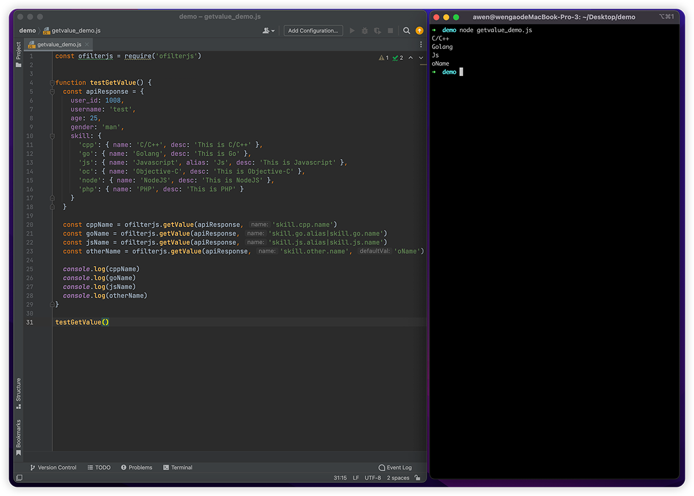Click the warnings indicator in editor corner
The image size is (694, 496).
[384, 58]
